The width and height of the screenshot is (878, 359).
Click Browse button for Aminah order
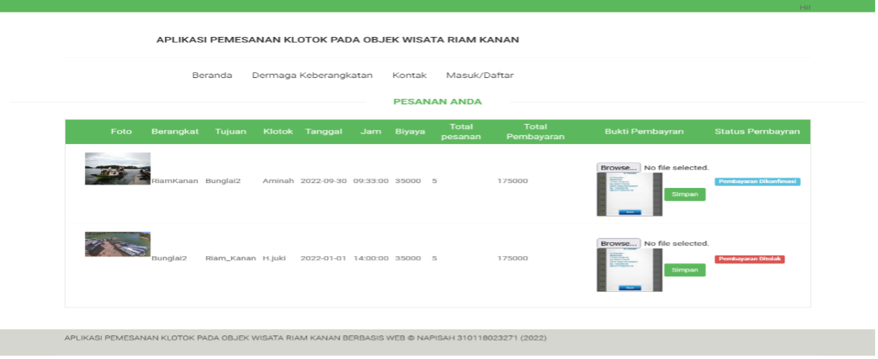pos(618,168)
